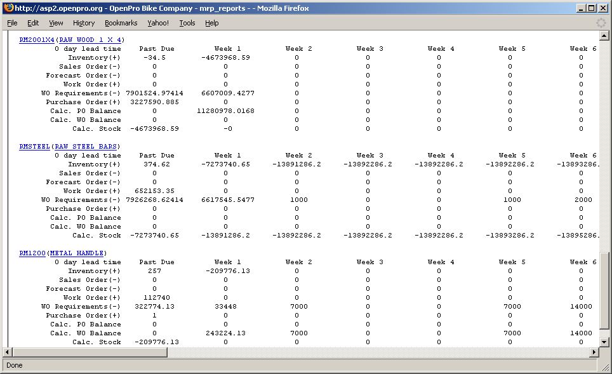The width and height of the screenshot is (612, 374).
Task: Click the horizontal scrollbar left arrow
Action: point(8,352)
